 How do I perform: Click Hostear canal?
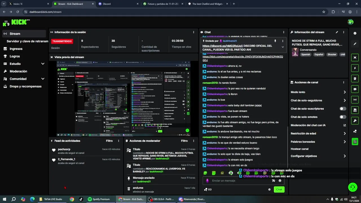tap(300, 149)
